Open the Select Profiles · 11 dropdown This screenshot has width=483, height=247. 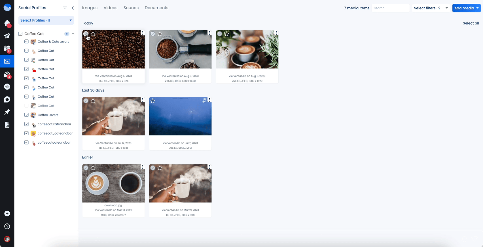[x=46, y=20]
